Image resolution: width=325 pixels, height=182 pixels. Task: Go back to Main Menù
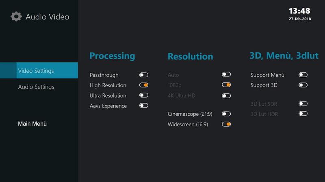point(32,124)
